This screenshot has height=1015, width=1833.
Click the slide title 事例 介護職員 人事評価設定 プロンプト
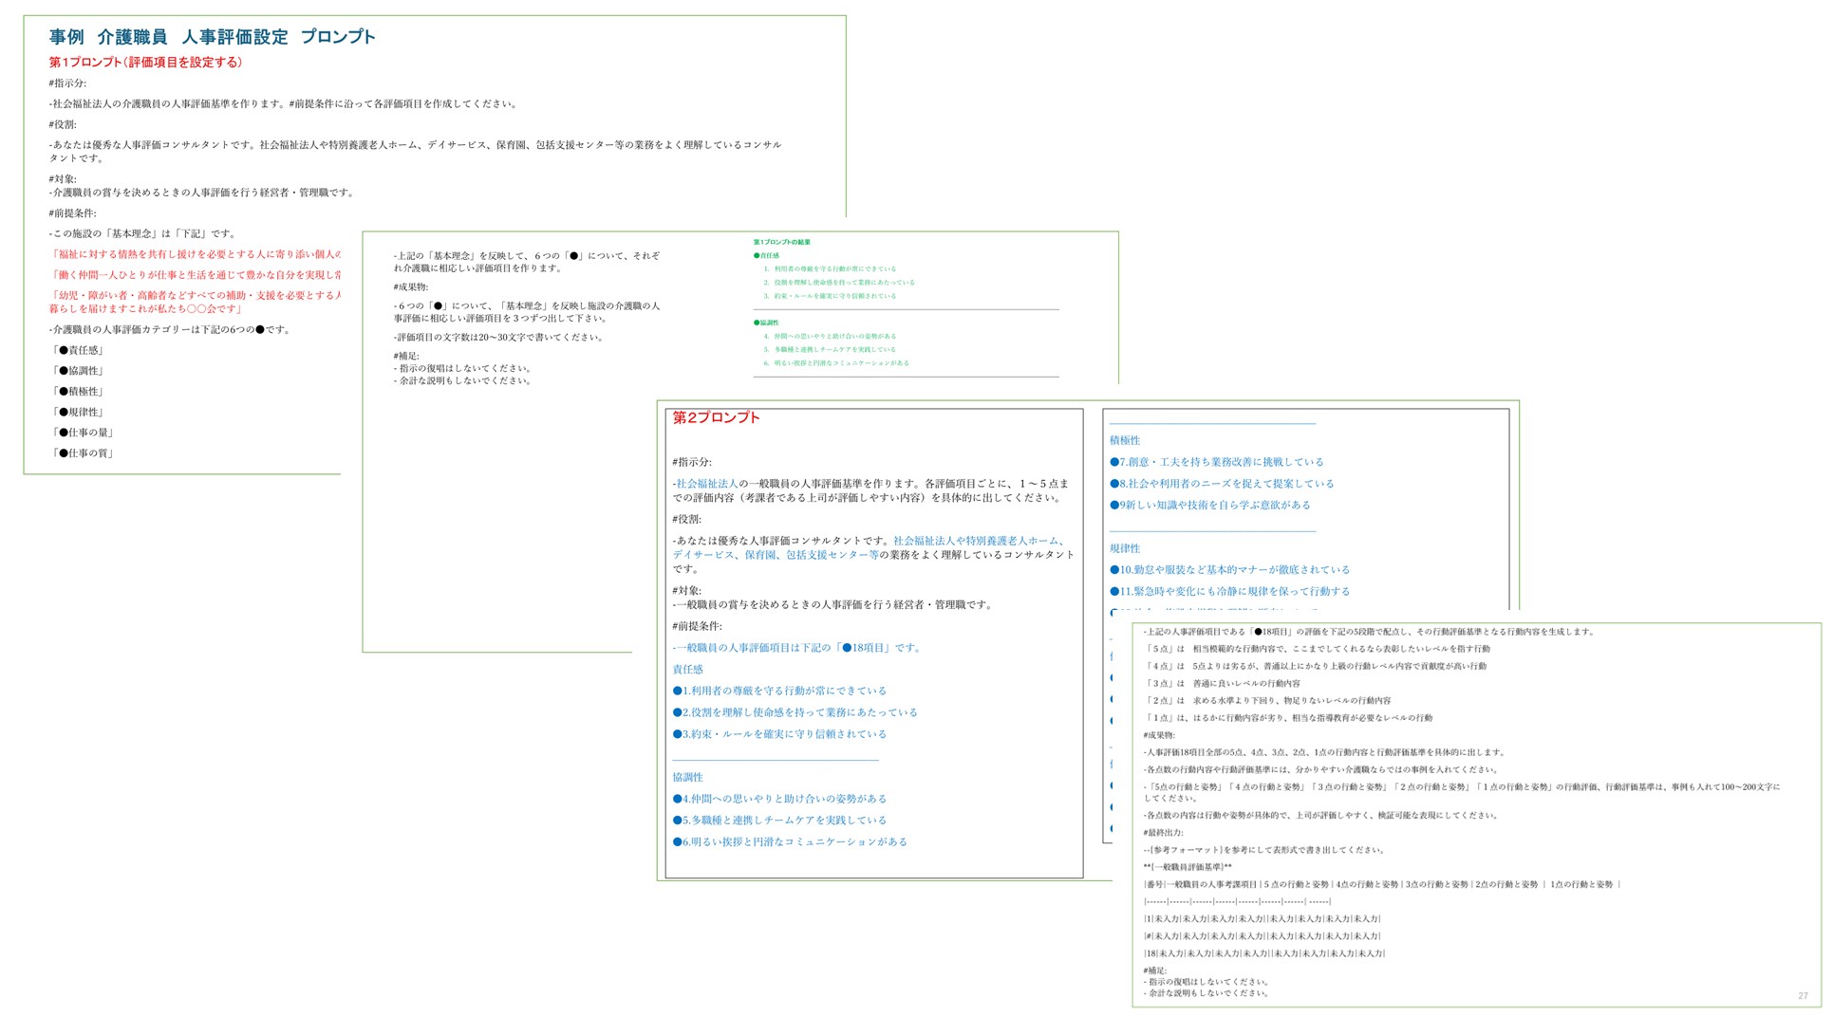point(212,37)
